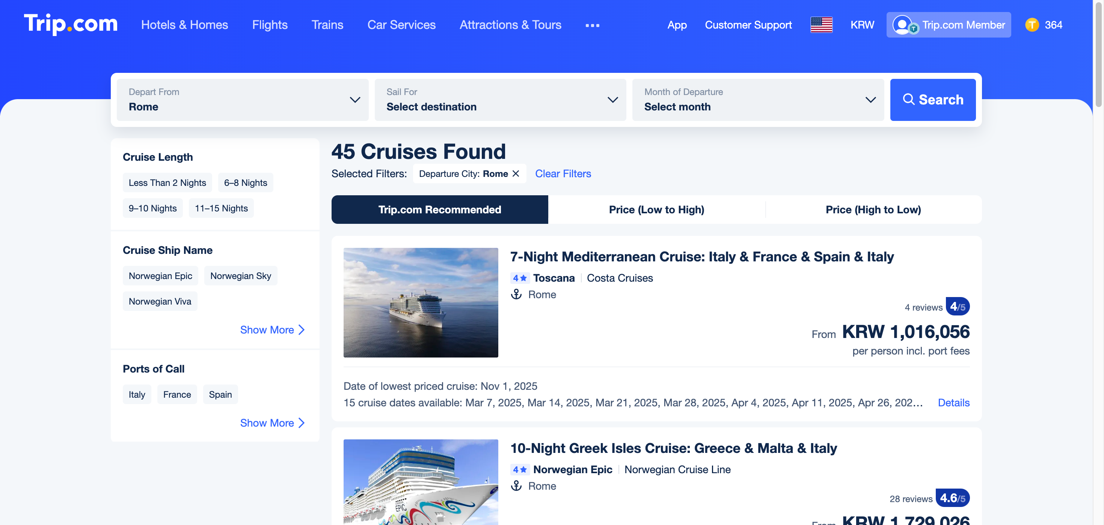Image resolution: width=1104 pixels, height=525 pixels.
Task: Remove the Rome departure city filter
Action: click(x=516, y=173)
